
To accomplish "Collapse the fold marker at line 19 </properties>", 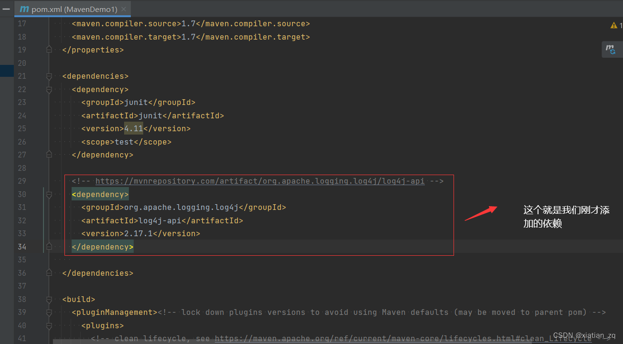I will tap(49, 50).
